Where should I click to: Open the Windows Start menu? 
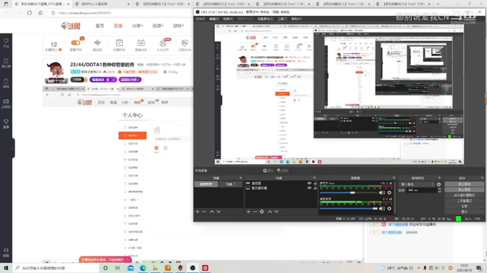6,268
